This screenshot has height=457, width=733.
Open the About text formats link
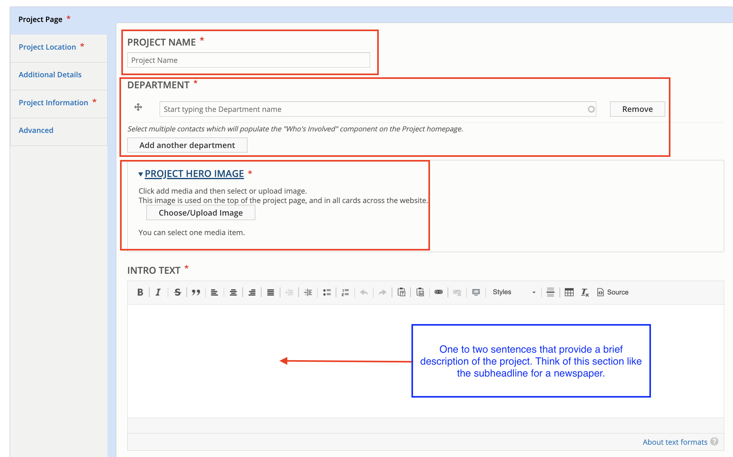(x=675, y=442)
